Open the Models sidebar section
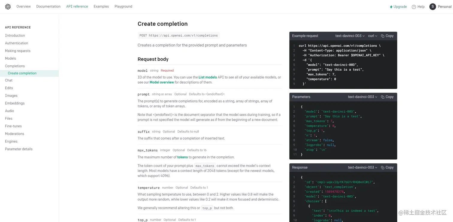 pyautogui.click(x=10, y=58)
